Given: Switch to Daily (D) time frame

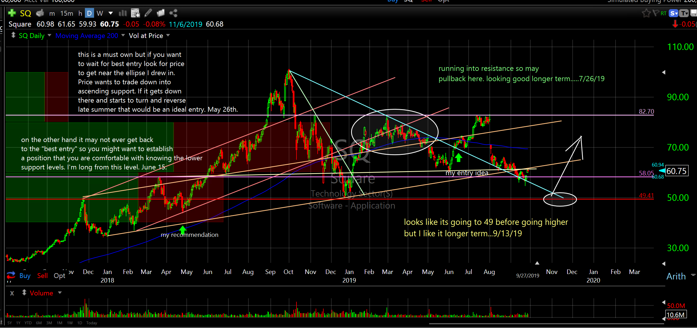Looking at the screenshot, I should pyautogui.click(x=89, y=13).
